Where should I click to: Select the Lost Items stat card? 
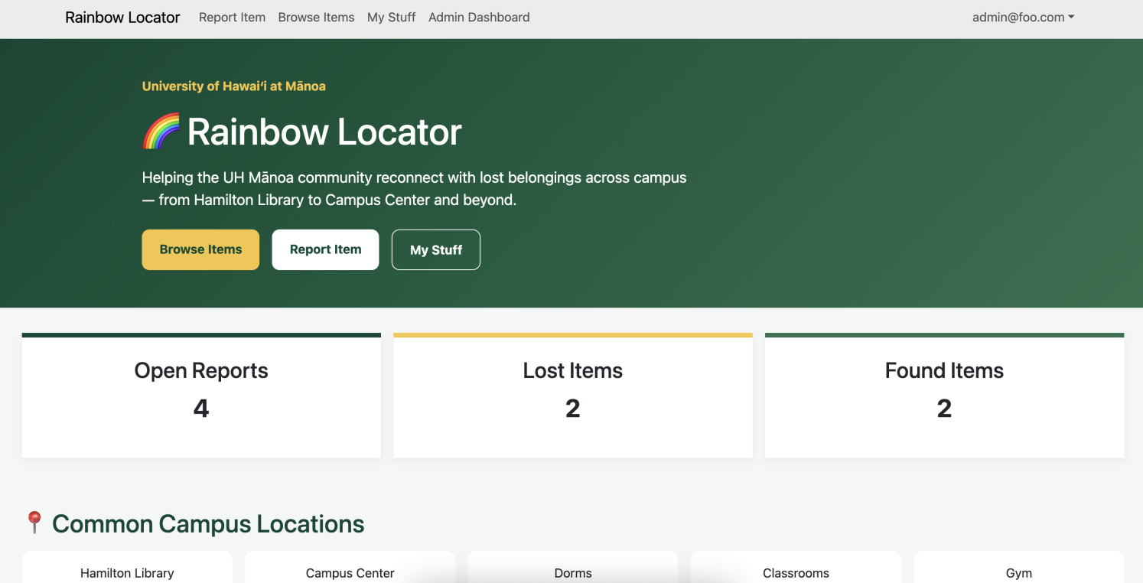tap(573, 396)
